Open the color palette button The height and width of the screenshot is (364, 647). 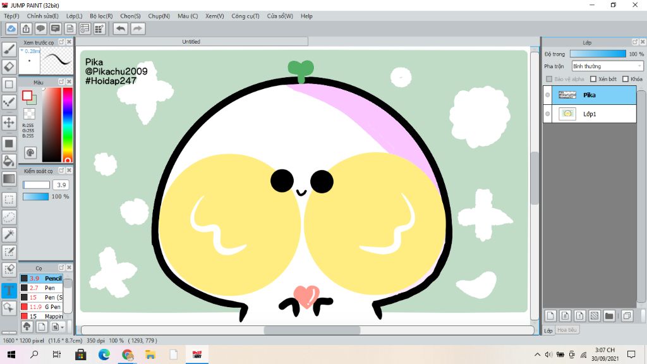tap(30, 152)
